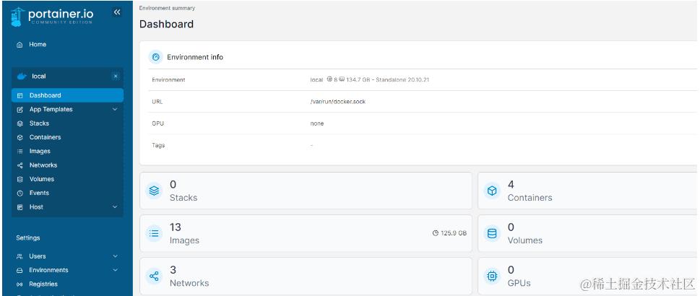Open Users under Settings
700x296 pixels.
pos(38,256)
